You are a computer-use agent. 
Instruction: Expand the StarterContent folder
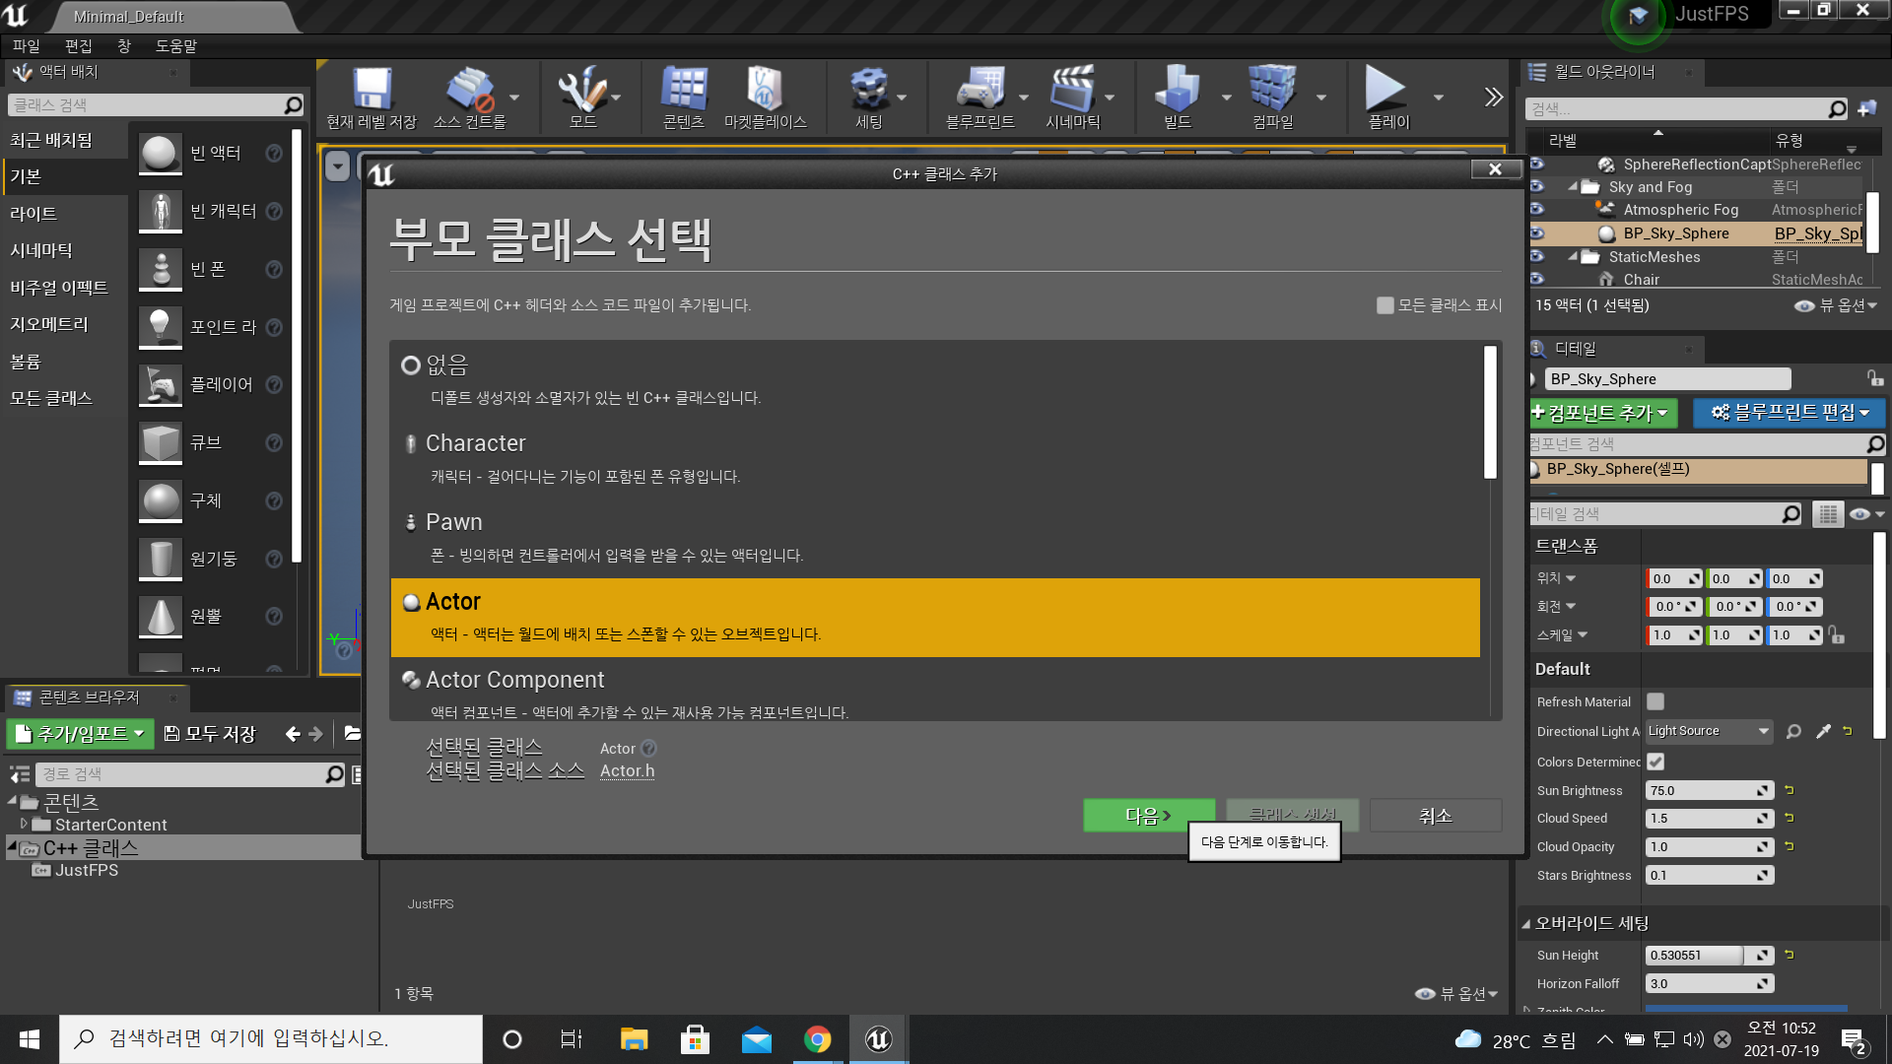point(25,824)
